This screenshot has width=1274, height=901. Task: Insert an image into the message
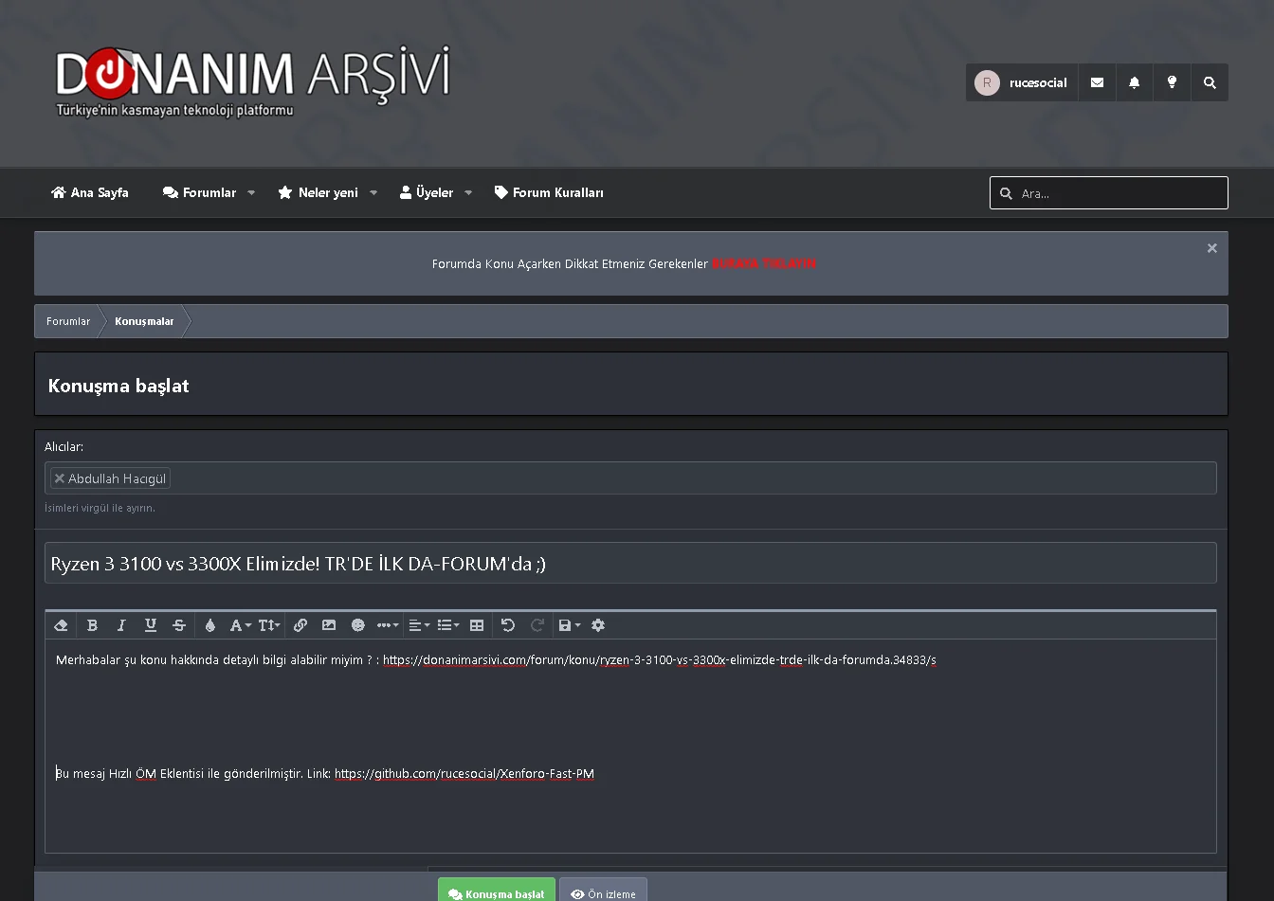(x=329, y=625)
